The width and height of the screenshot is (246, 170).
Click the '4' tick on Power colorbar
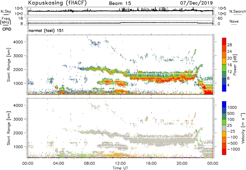click(228, 85)
